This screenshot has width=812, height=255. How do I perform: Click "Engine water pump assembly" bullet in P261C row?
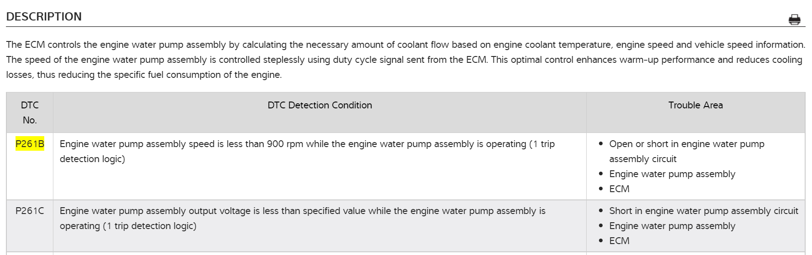(672, 226)
